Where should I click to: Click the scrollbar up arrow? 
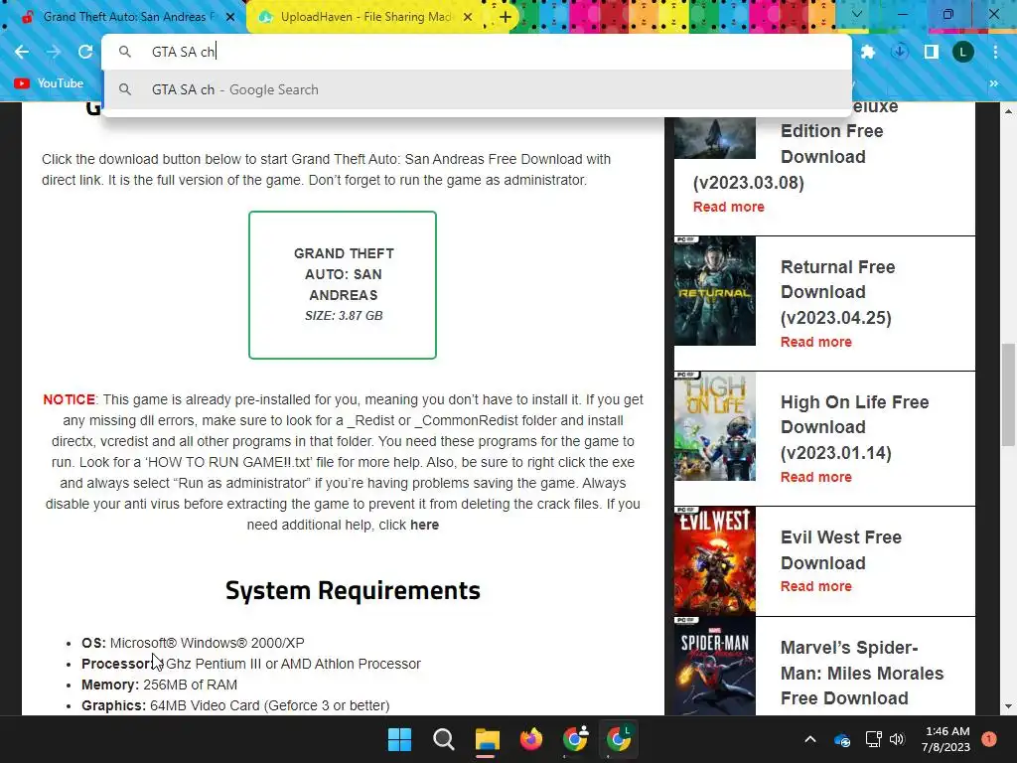pos(1008,111)
